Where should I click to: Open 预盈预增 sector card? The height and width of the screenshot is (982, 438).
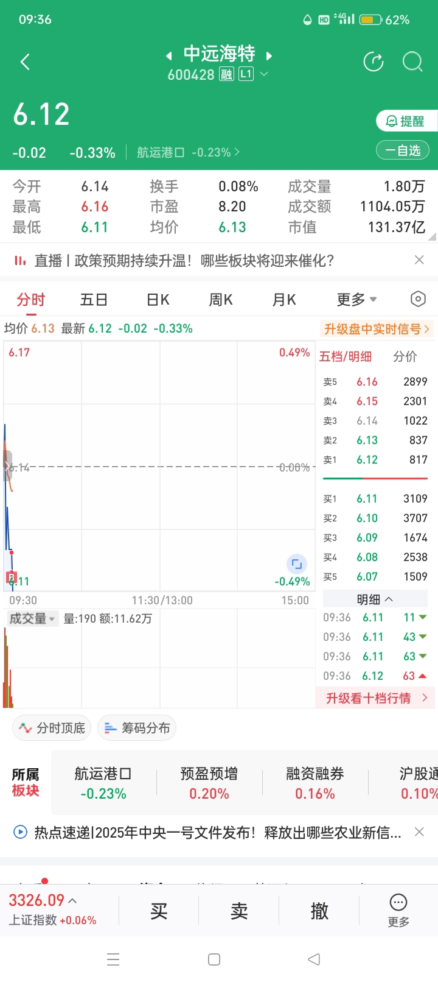point(209,783)
